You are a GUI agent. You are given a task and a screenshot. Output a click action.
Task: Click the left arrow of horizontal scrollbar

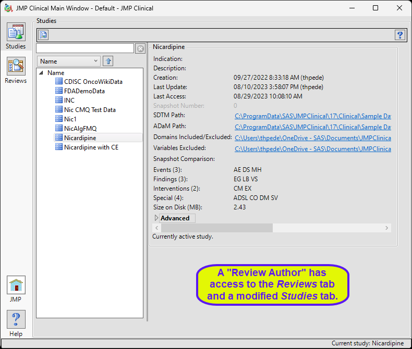157,228
